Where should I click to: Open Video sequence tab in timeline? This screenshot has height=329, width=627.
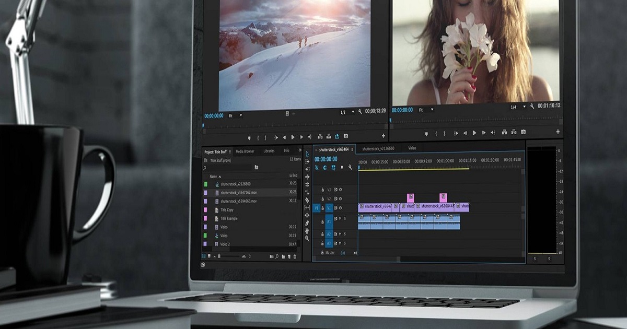click(x=412, y=149)
